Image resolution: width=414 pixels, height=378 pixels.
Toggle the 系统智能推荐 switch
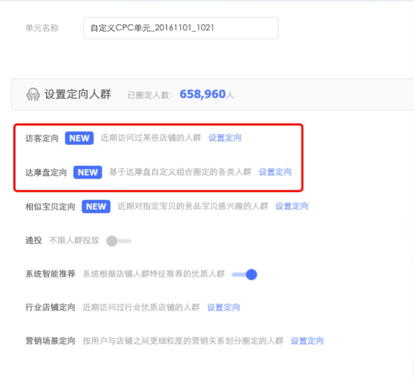pos(245,275)
